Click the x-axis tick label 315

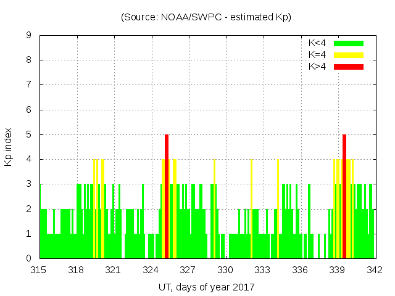[39, 269]
